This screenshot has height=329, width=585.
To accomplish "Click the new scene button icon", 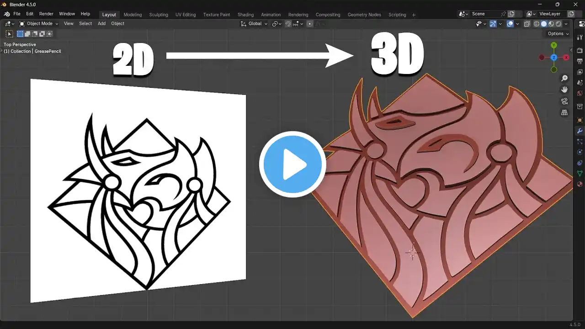I will (x=511, y=14).
